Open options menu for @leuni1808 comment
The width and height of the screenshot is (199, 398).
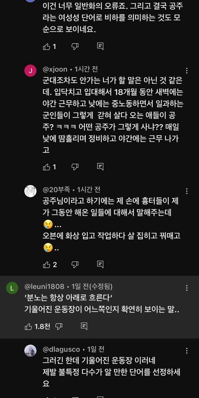point(187,288)
